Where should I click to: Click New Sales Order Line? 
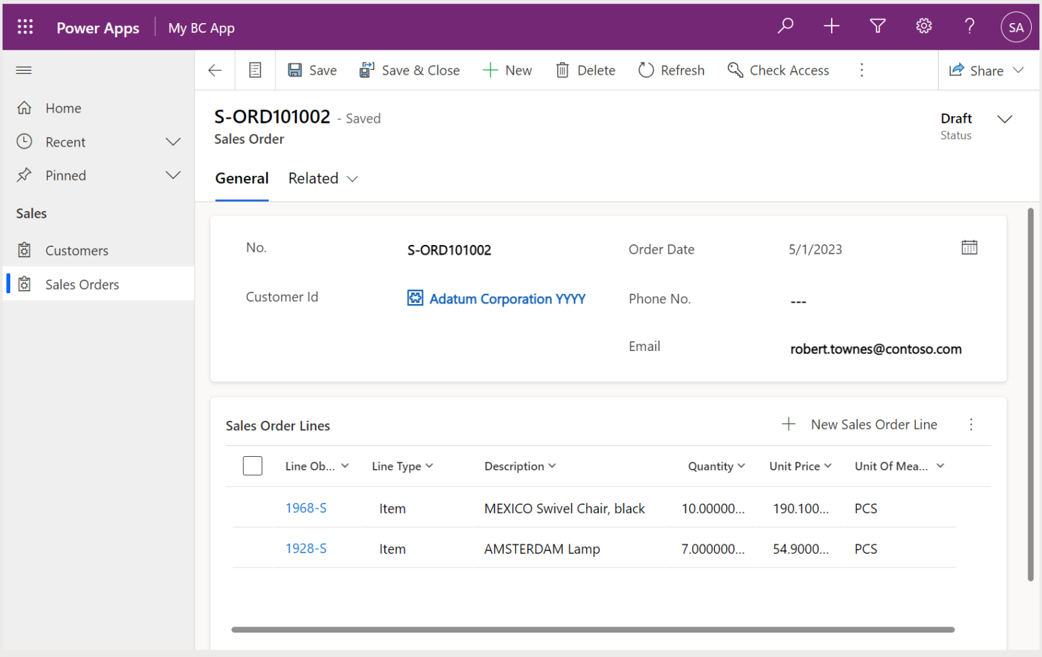coord(860,424)
